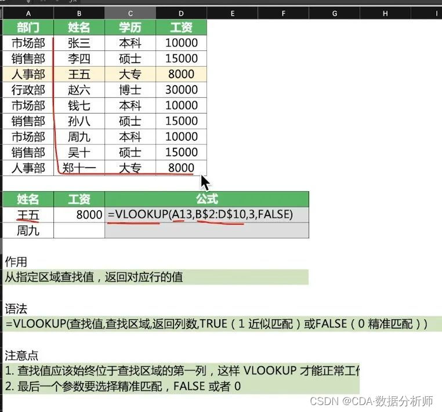The height and width of the screenshot is (412, 442).
Task: Click the 语法 heading cell
Action: click(16, 309)
